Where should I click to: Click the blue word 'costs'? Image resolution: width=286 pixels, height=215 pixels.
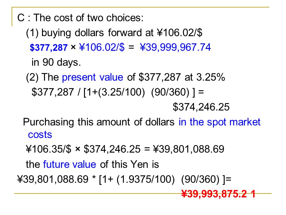click(x=40, y=135)
